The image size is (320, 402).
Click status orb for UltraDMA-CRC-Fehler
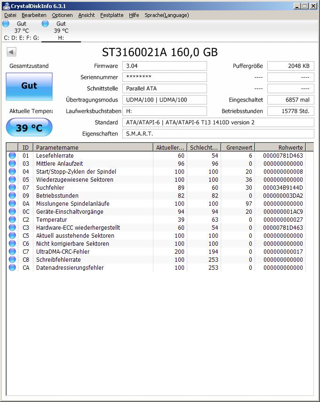pos(12,251)
